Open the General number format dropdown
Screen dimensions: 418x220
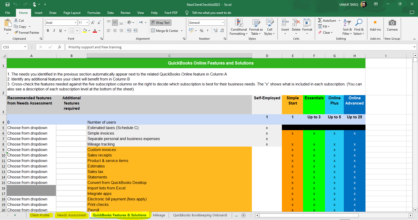coord(223,23)
